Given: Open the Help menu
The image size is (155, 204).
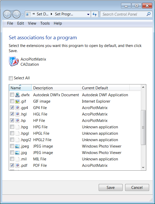Looking at the screenshot, I should click(x=58, y=23).
